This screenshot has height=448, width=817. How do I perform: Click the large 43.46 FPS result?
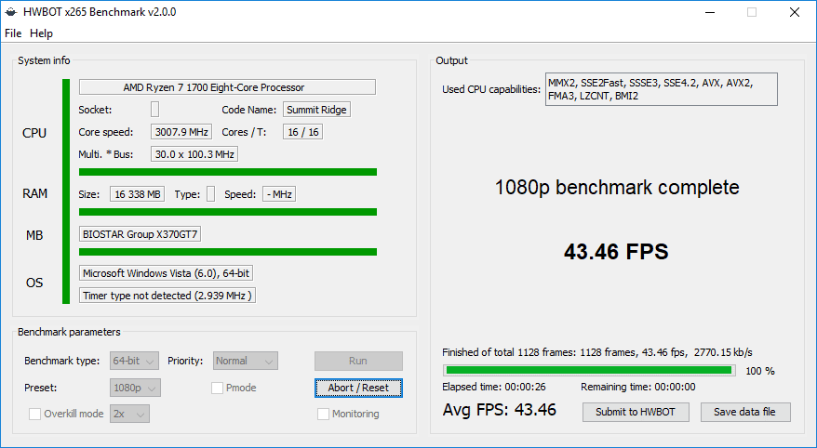[616, 252]
